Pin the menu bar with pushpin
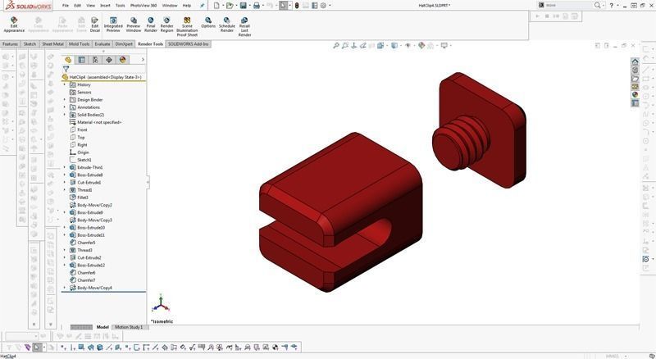The height and width of the screenshot is (359, 656). click(203, 6)
